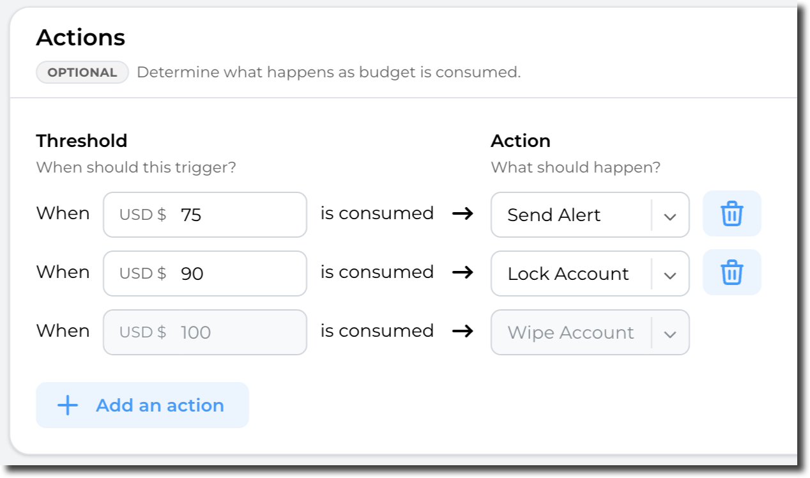810x478 pixels.
Task: Click the Threshold column header
Action: point(81,141)
